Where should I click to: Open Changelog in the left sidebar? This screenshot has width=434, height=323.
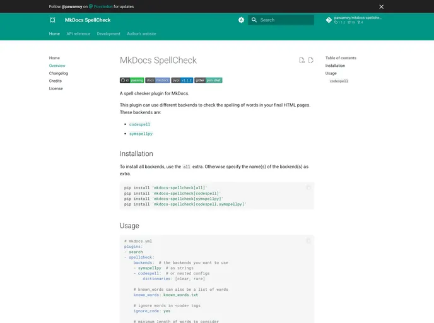coord(59,73)
